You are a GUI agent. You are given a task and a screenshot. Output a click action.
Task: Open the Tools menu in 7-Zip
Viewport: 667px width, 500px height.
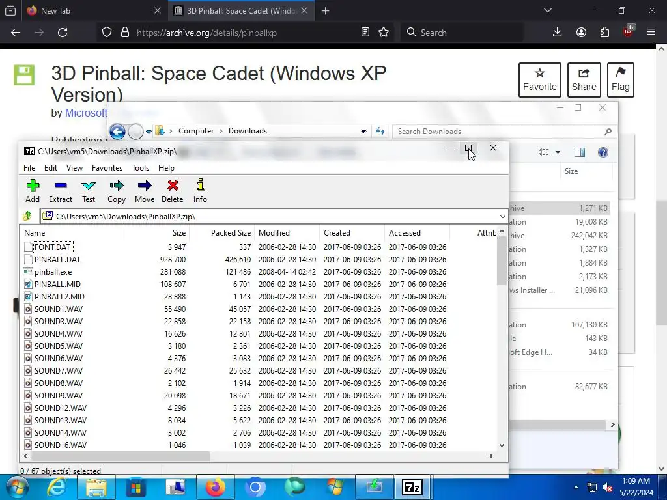(141, 168)
